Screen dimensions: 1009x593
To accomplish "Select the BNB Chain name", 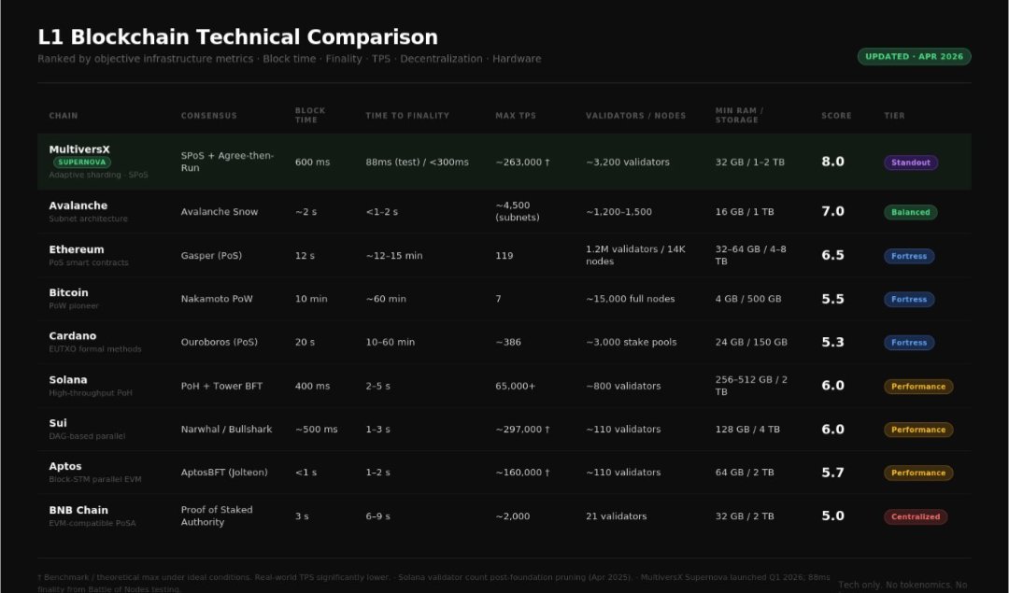I will point(78,510).
